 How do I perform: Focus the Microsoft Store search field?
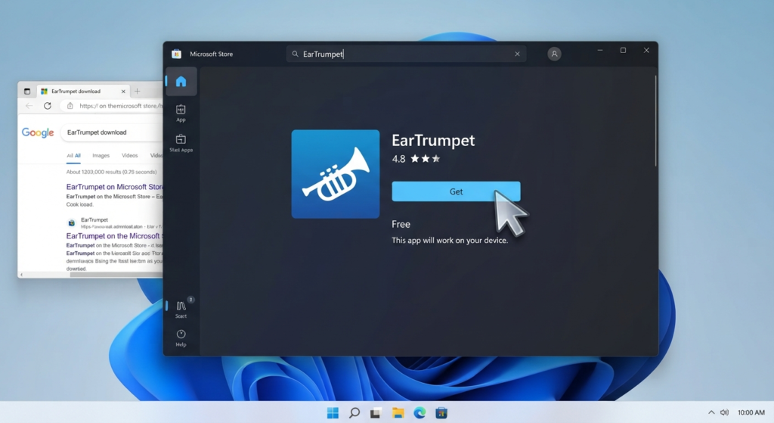[406, 54]
